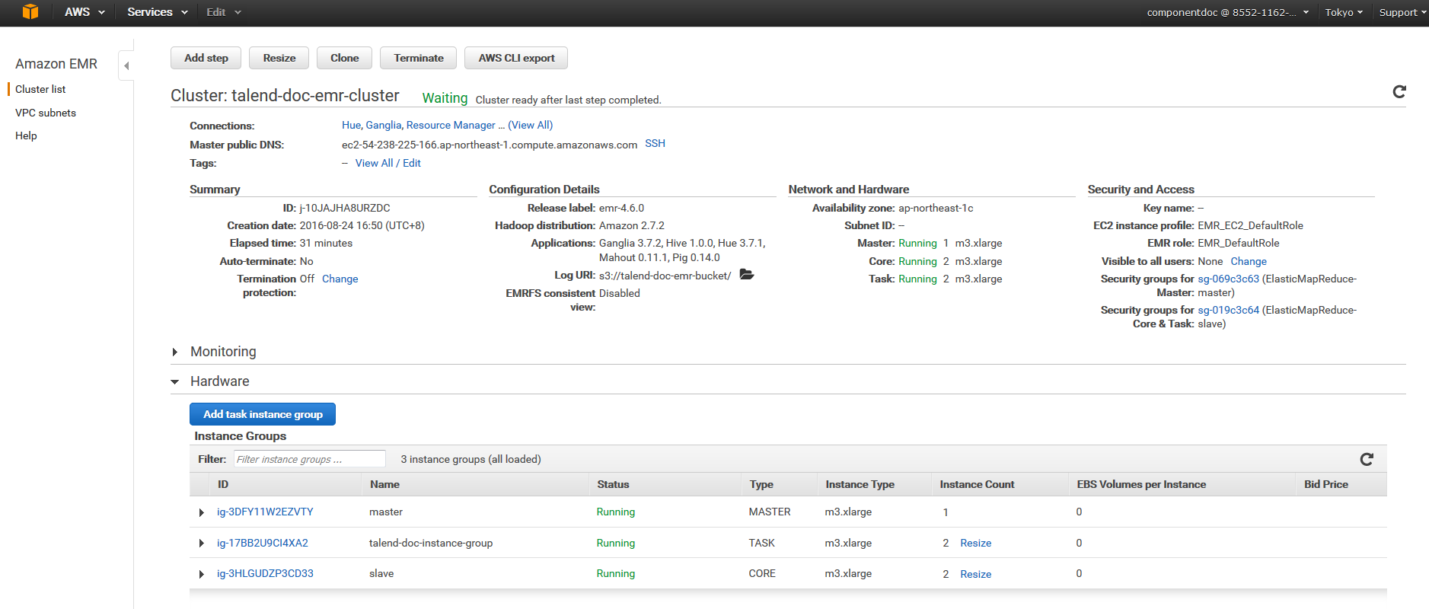
Task: Click the AWS orange cube logo
Action: 30,12
